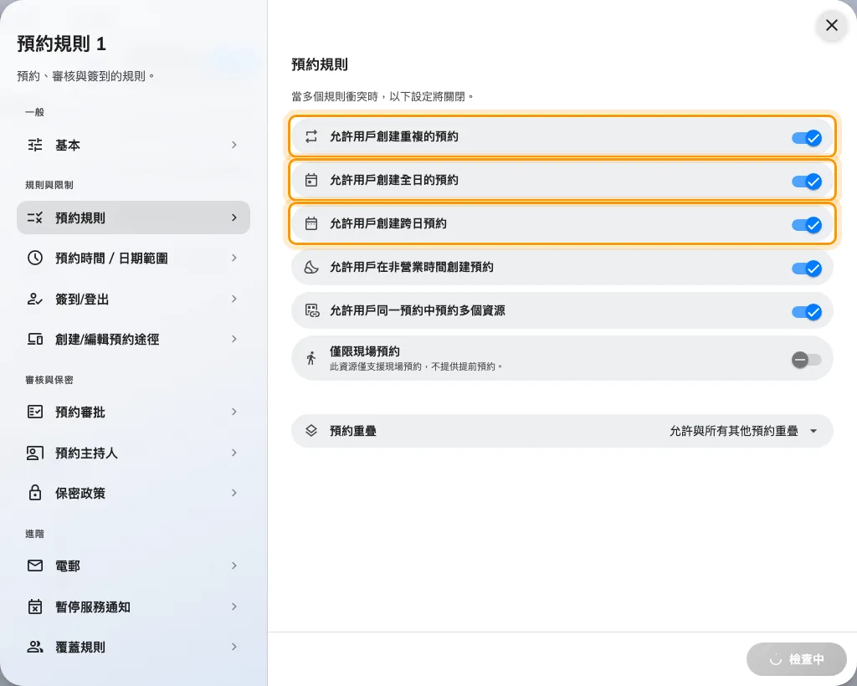The image size is (857, 686).
Task: Click the repeat icon for 允許用戶創建重複的預約
Action: pyautogui.click(x=311, y=136)
